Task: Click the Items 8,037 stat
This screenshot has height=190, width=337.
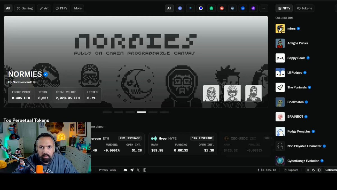Action: 43,95
